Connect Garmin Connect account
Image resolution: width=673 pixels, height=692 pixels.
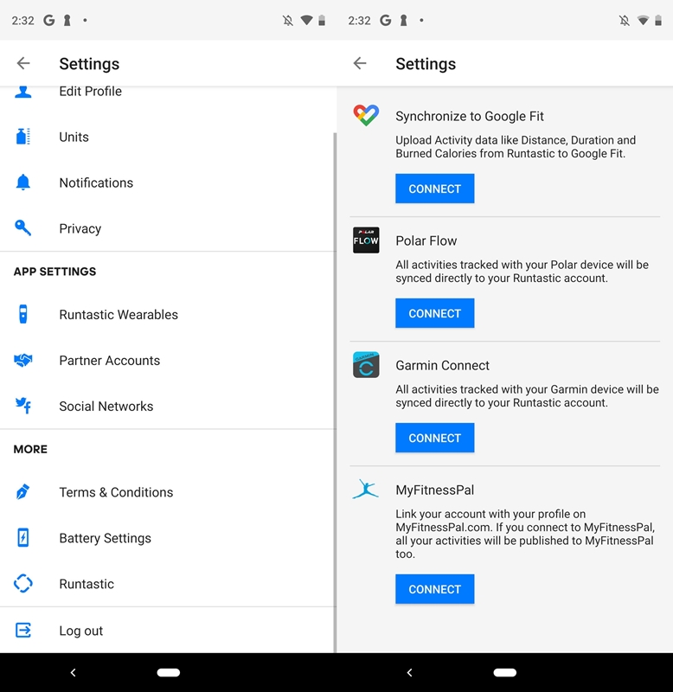click(x=435, y=438)
